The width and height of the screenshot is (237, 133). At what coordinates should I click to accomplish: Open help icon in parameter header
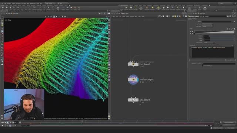pos(235,16)
